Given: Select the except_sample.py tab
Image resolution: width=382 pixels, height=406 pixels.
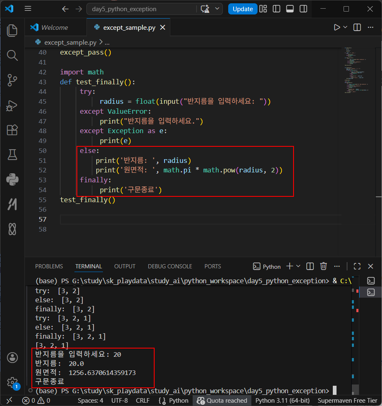Looking at the screenshot, I should click(x=129, y=27).
